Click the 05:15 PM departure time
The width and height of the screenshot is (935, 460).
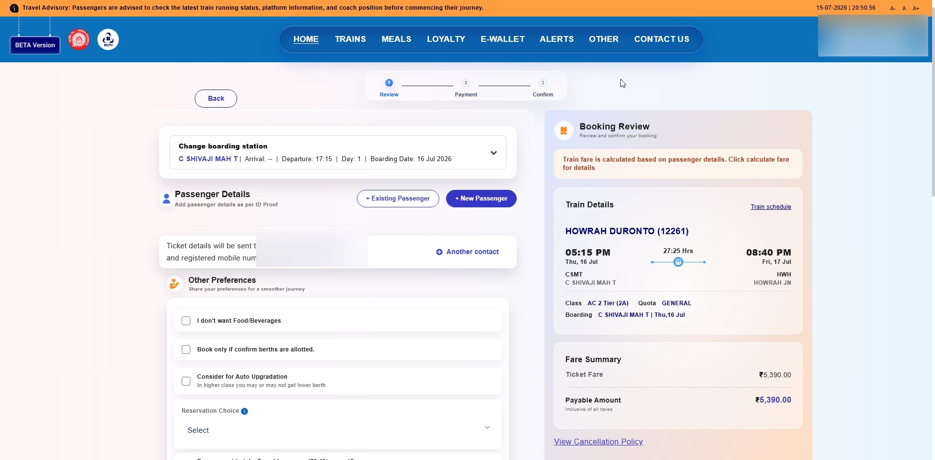[x=588, y=253]
